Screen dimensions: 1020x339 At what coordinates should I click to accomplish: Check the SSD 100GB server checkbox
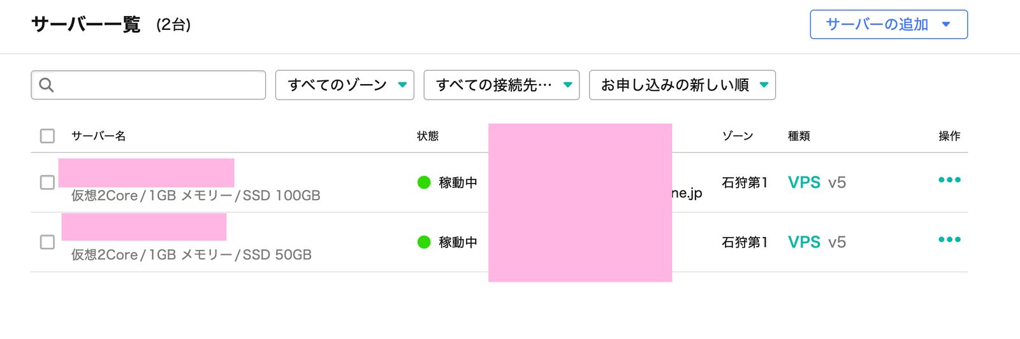(47, 182)
